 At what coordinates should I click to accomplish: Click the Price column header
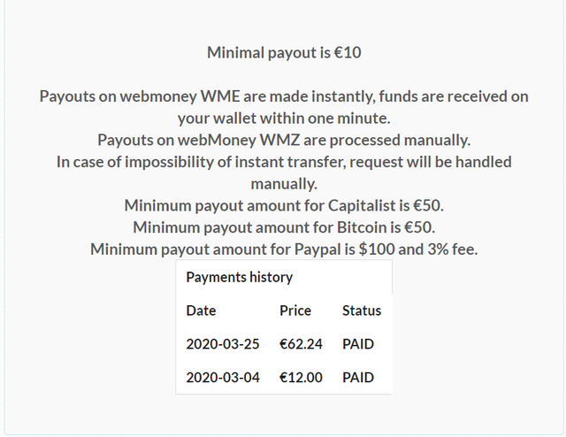coord(295,310)
